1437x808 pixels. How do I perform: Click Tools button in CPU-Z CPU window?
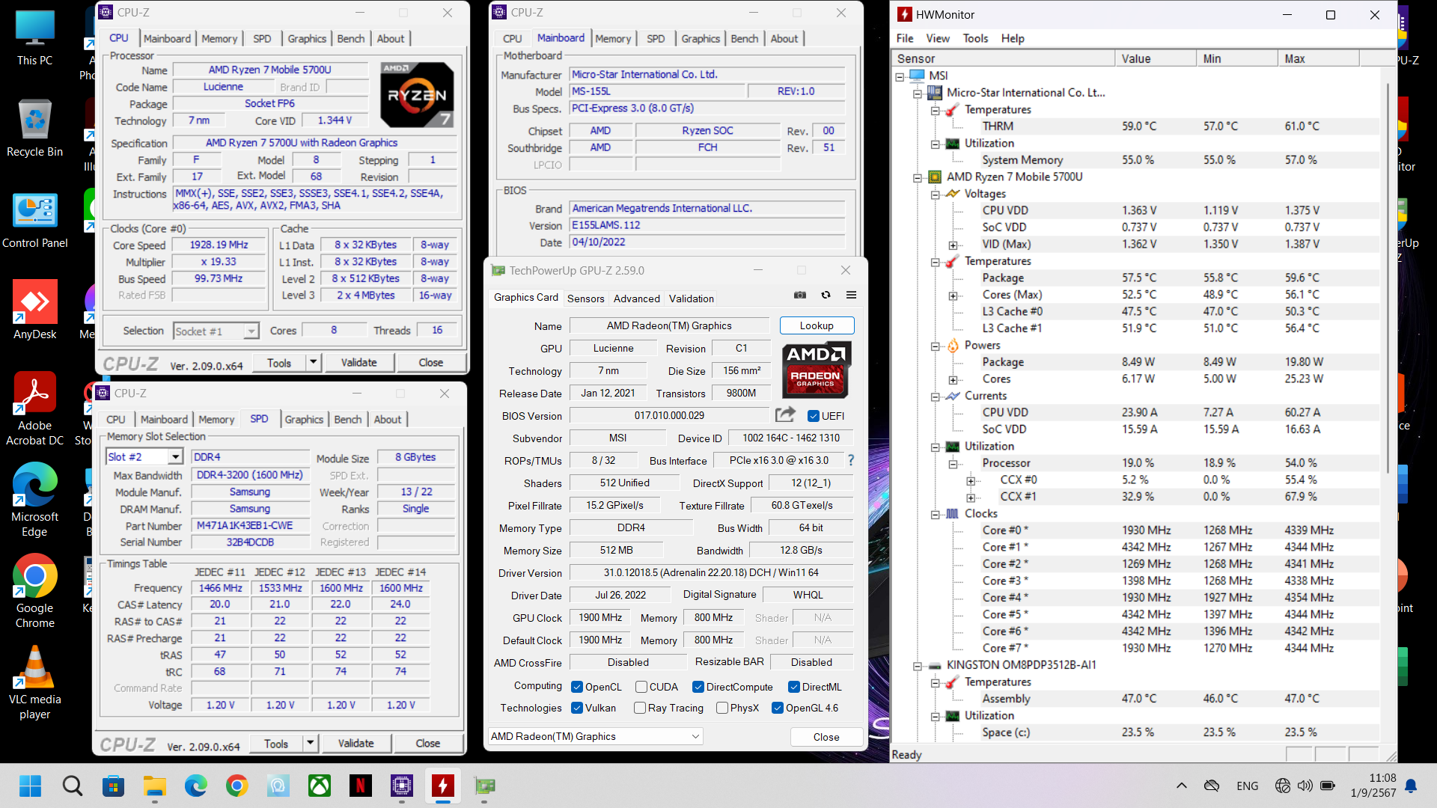[279, 362]
